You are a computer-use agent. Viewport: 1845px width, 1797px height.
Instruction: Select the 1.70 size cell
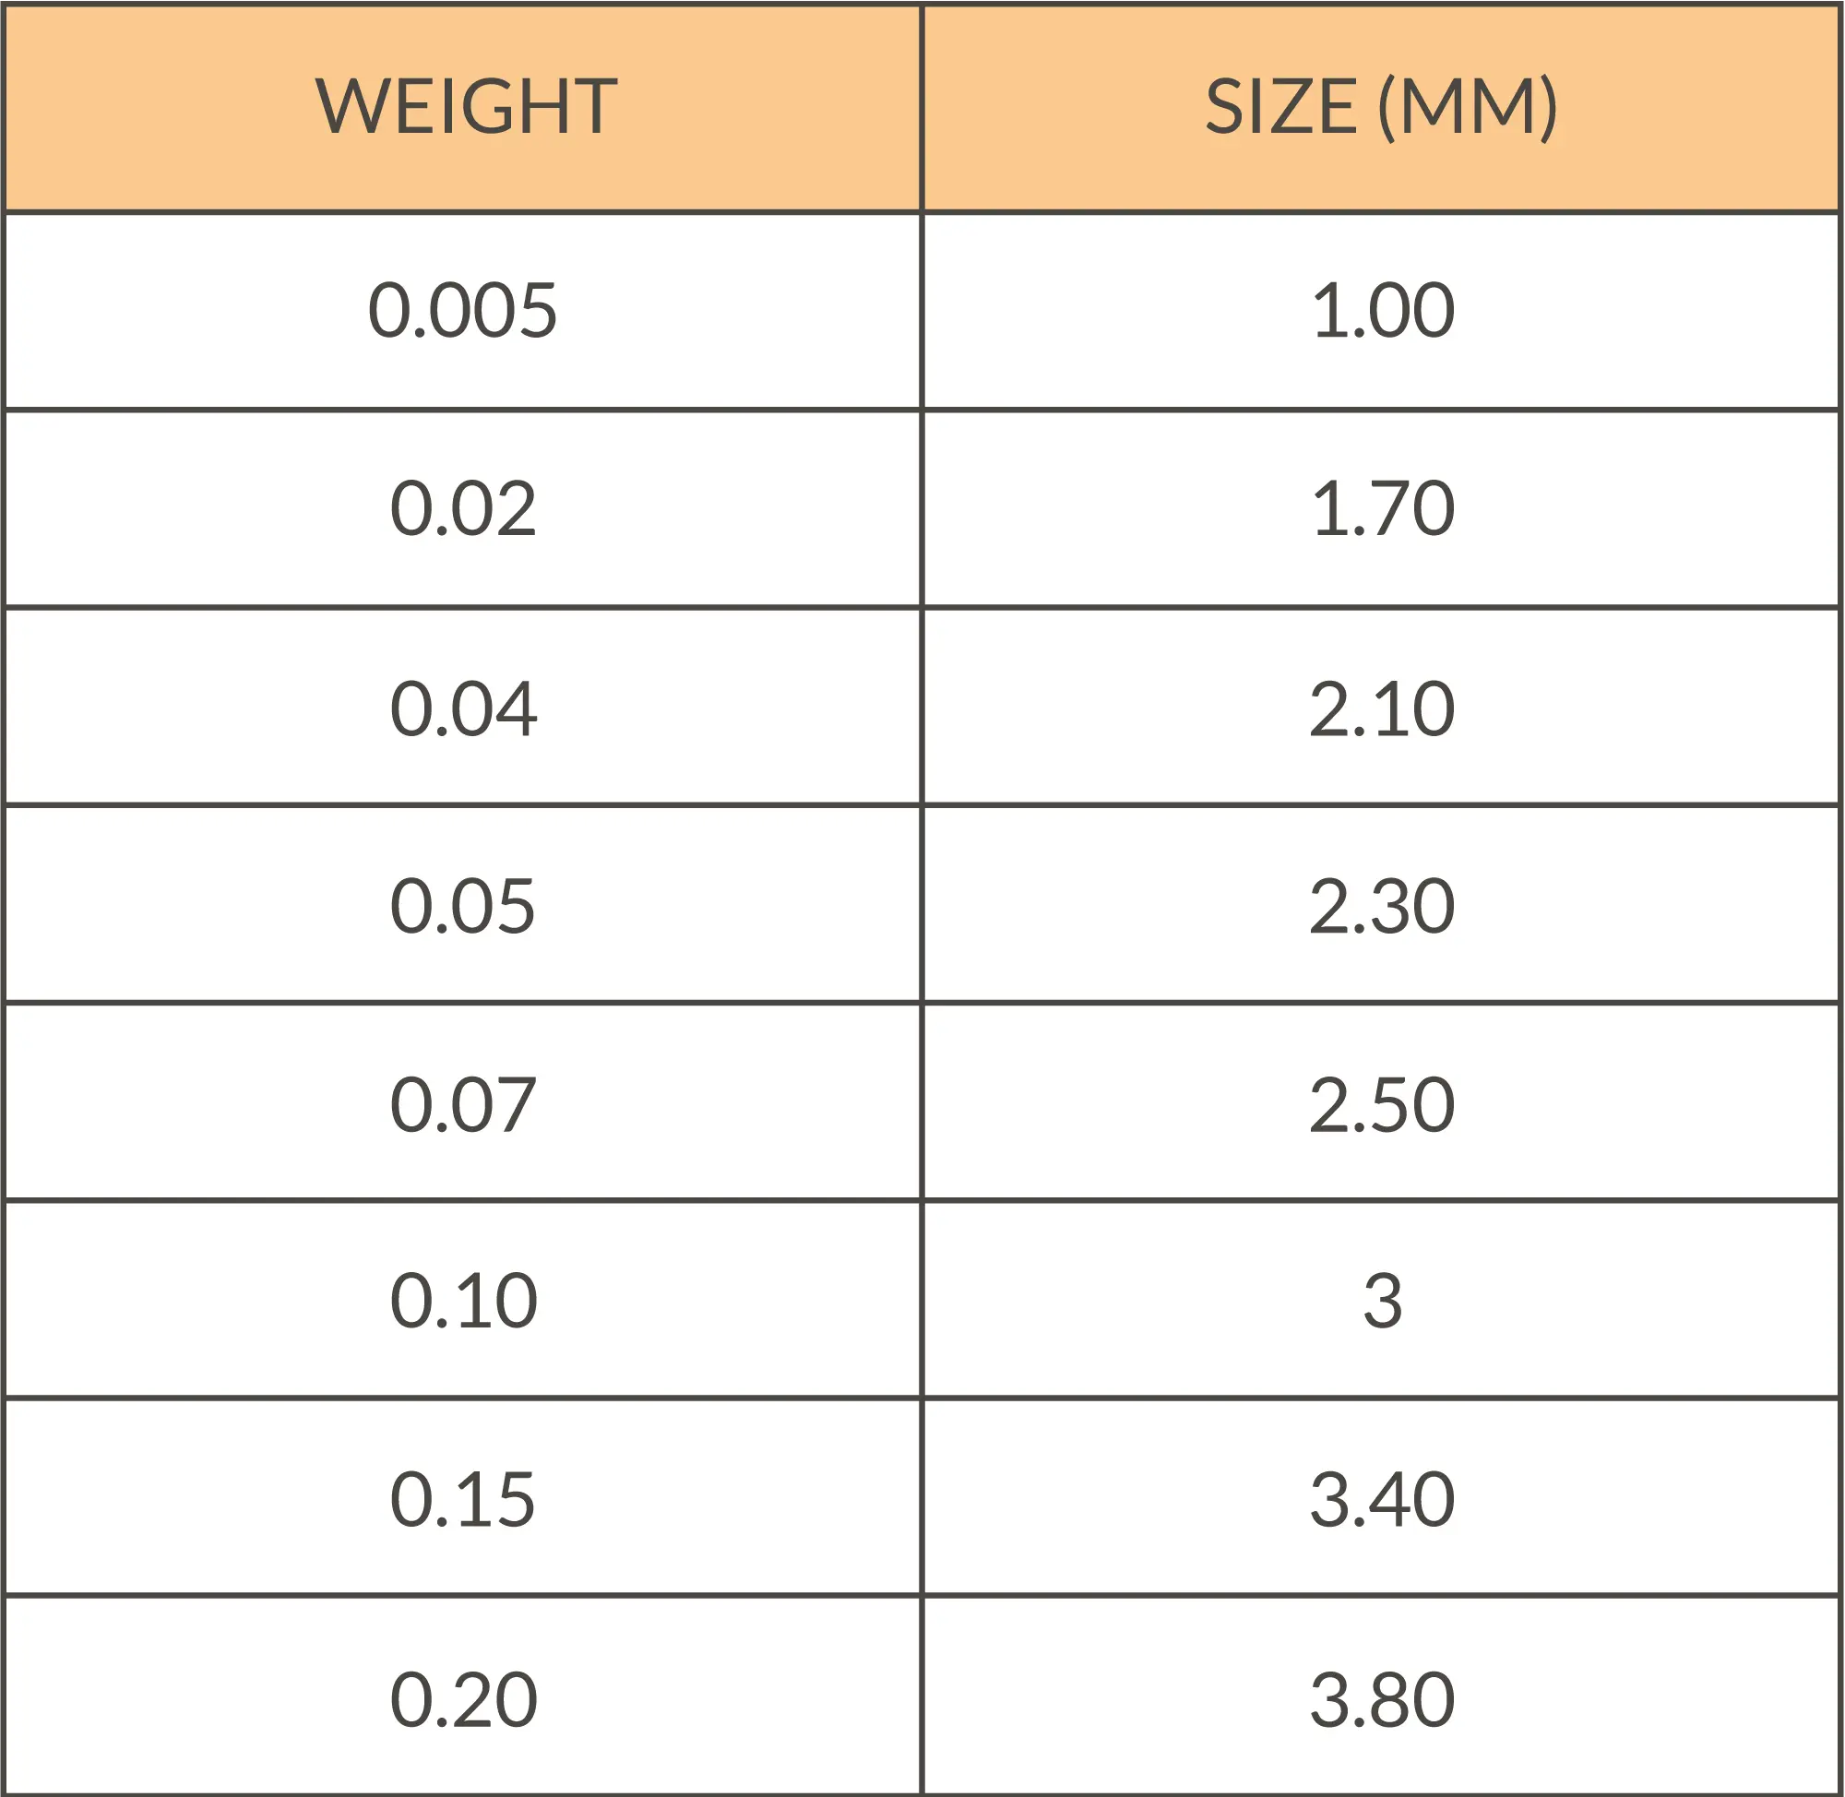point(1381,508)
